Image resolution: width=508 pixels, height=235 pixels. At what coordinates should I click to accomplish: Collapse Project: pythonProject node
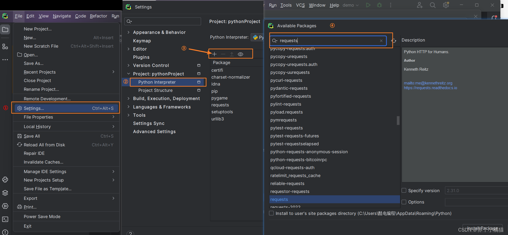(129, 74)
